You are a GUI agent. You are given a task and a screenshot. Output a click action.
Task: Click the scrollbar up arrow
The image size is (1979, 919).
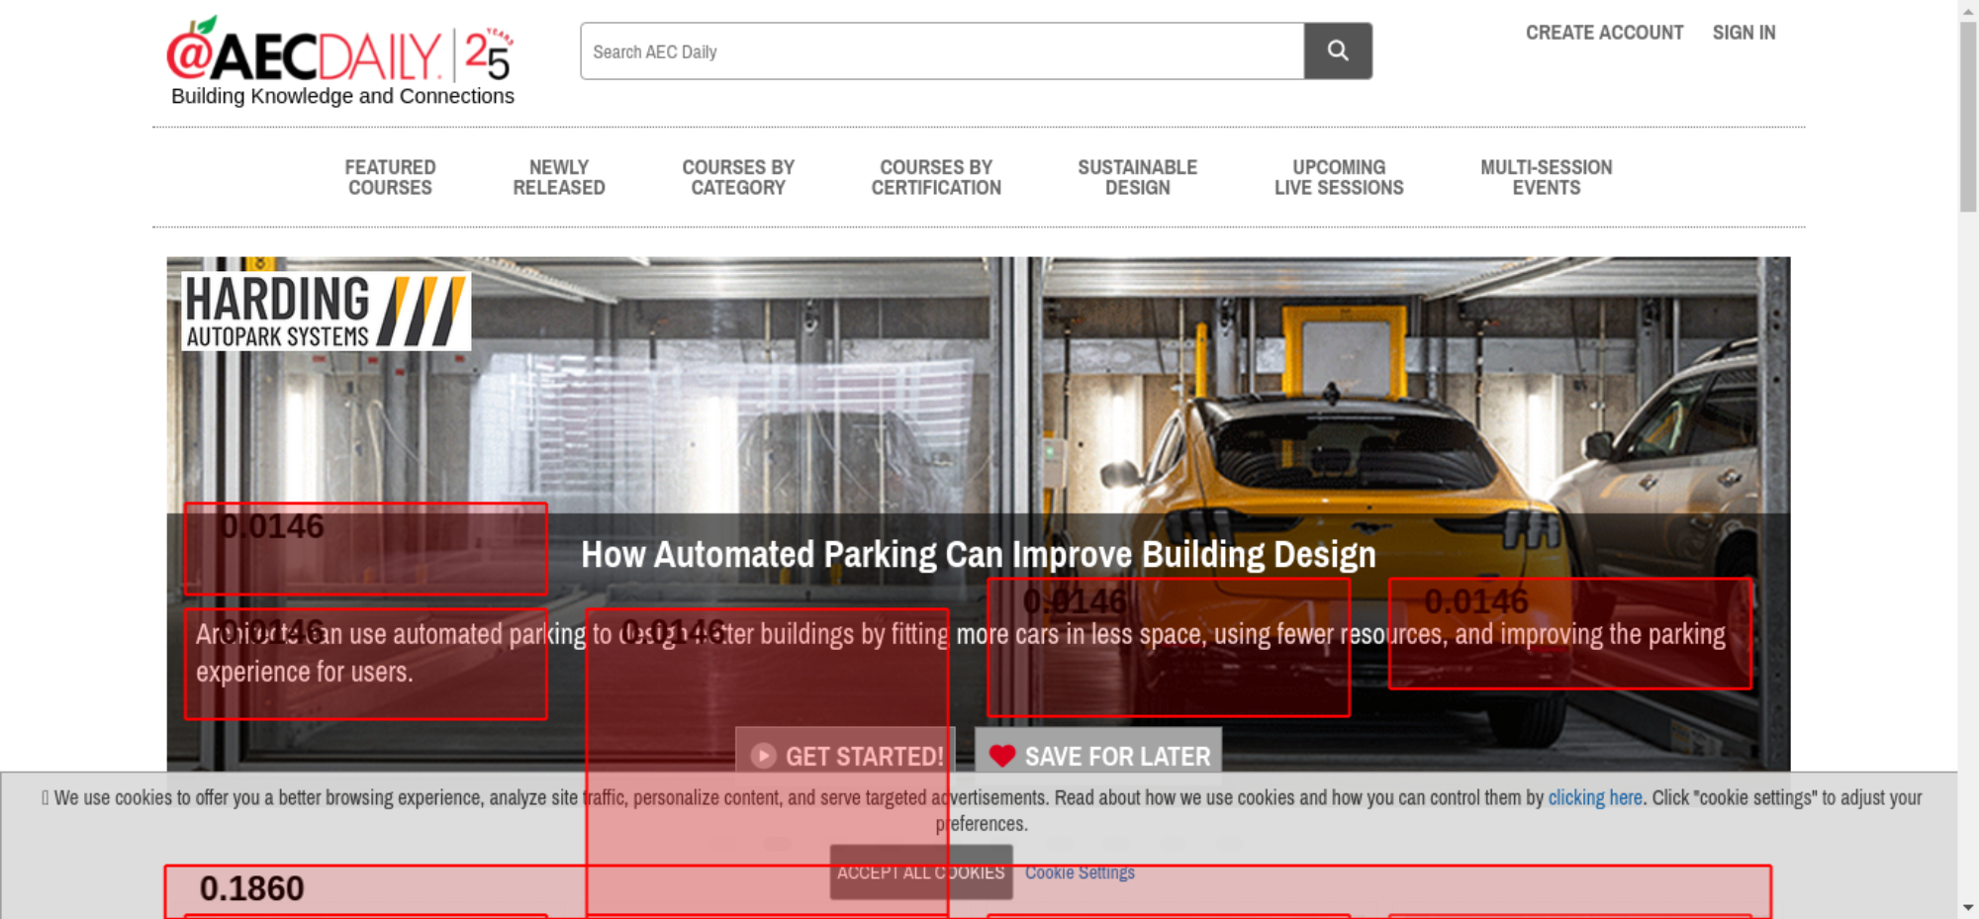click(x=1968, y=9)
